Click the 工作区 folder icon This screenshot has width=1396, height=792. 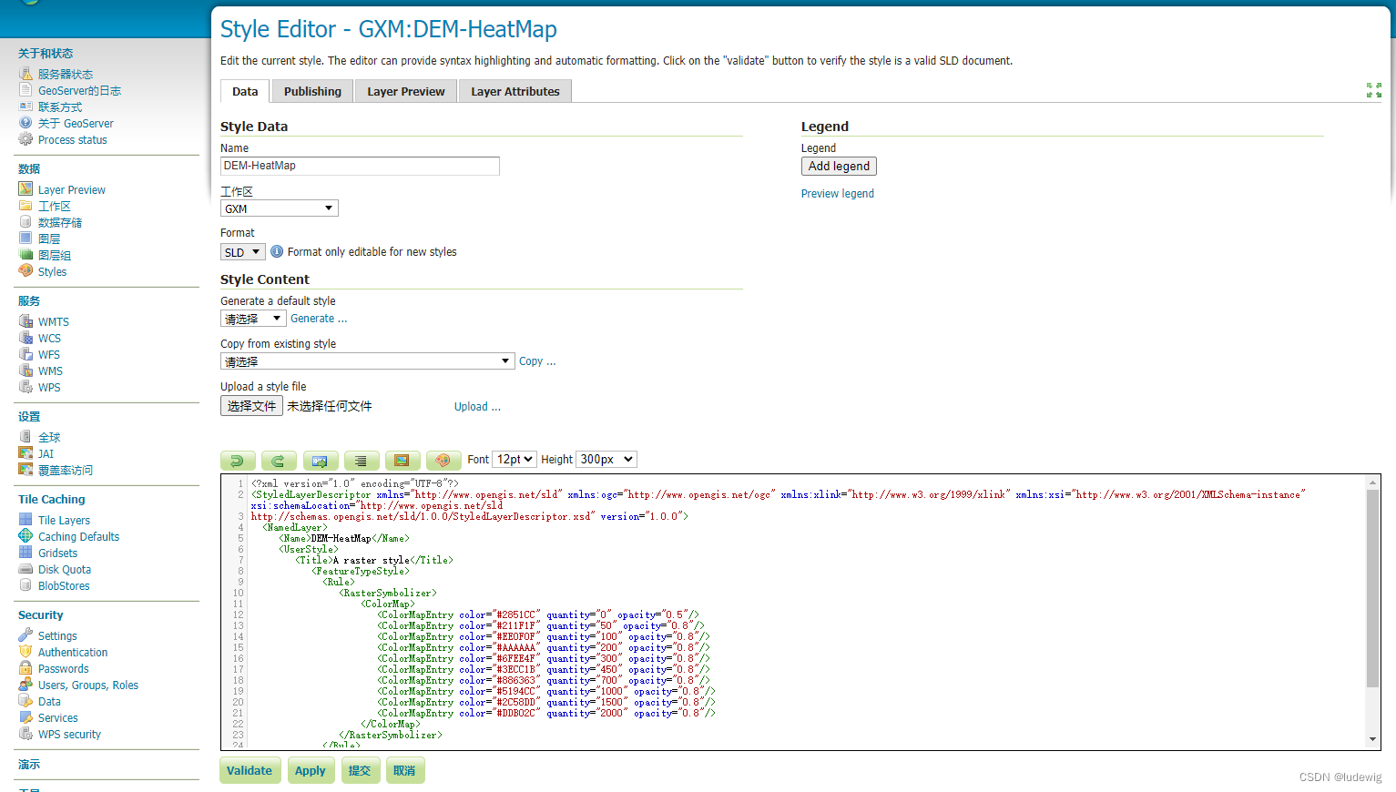25,206
